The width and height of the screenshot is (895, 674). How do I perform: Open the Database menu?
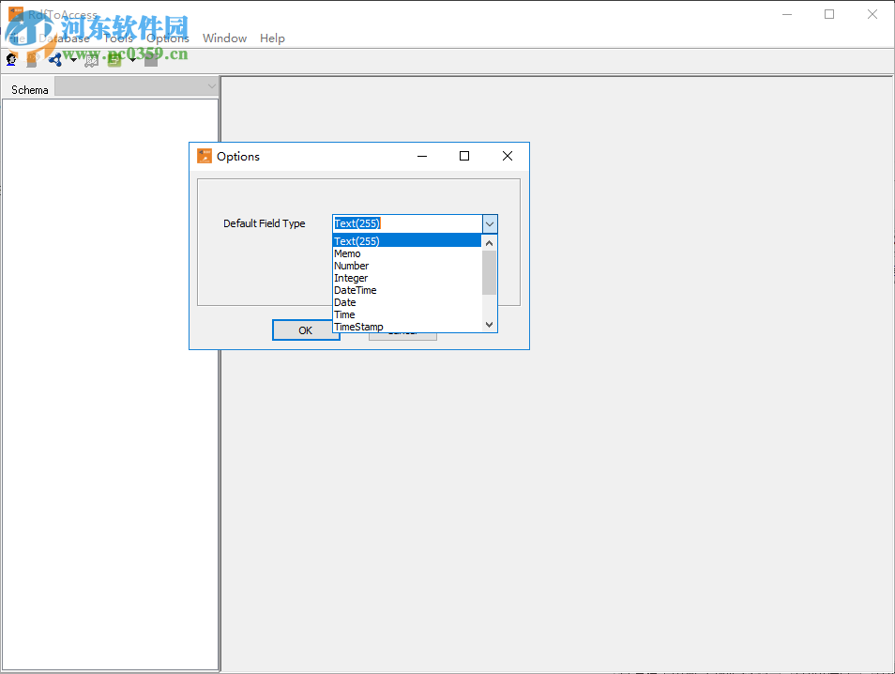[68, 38]
